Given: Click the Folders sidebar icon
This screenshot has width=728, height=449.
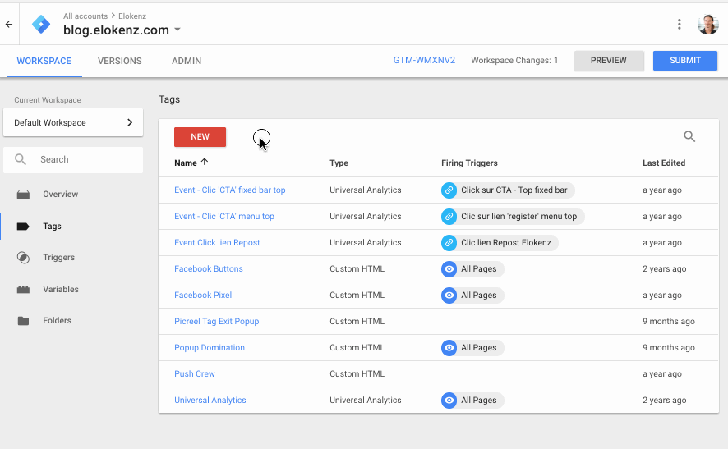Looking at the screenshot, I should pyautogui.click(x=23, y=320).
